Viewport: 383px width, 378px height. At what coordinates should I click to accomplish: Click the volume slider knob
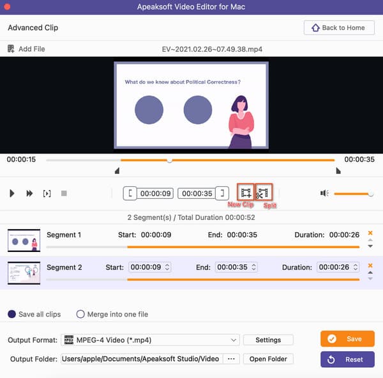[x=371, y=194]
